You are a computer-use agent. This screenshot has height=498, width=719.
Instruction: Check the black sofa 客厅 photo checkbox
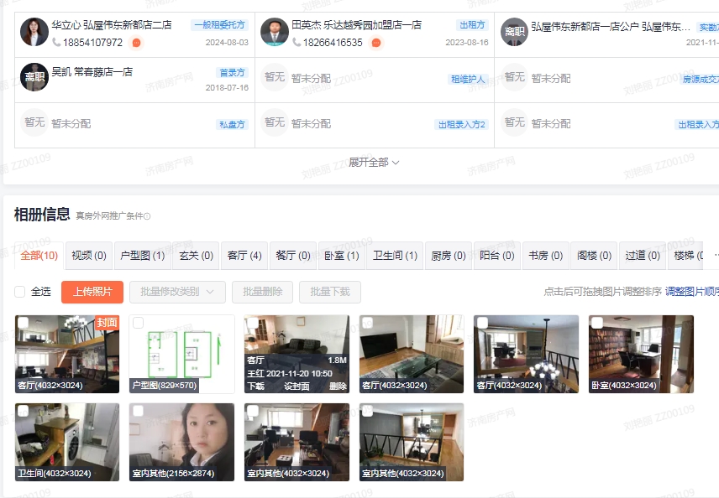[367, 323]
